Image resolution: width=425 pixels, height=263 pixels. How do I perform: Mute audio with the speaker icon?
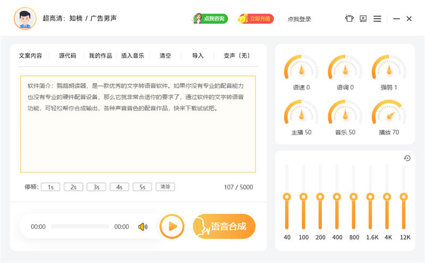[x=142, y=227]
